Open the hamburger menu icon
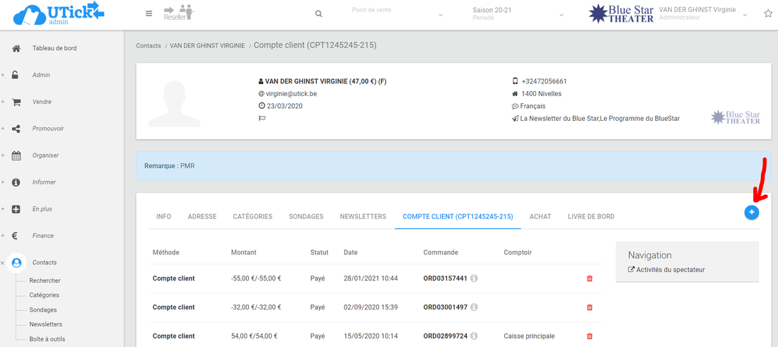 tap(149, 13)
